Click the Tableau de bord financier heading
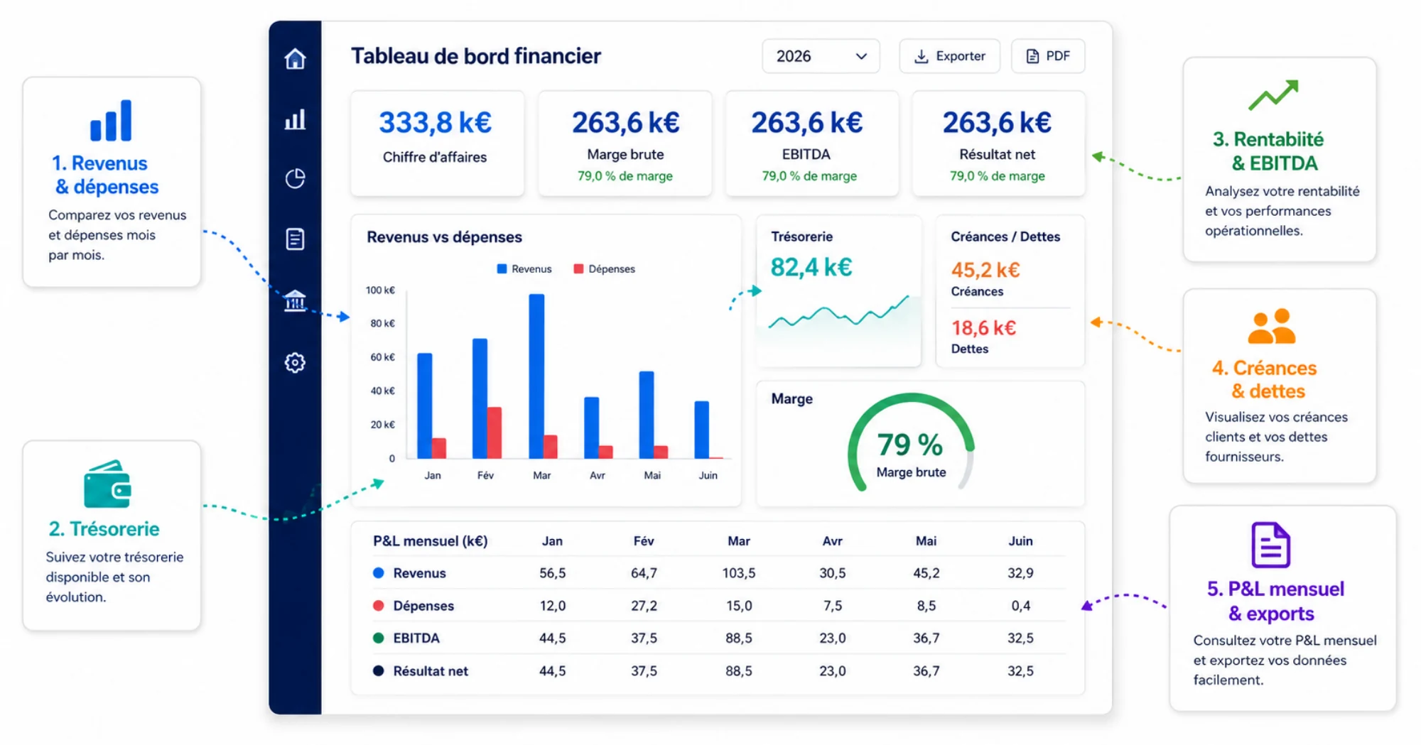This screenshot has height=745, width=1421. (x=476, y=56)
